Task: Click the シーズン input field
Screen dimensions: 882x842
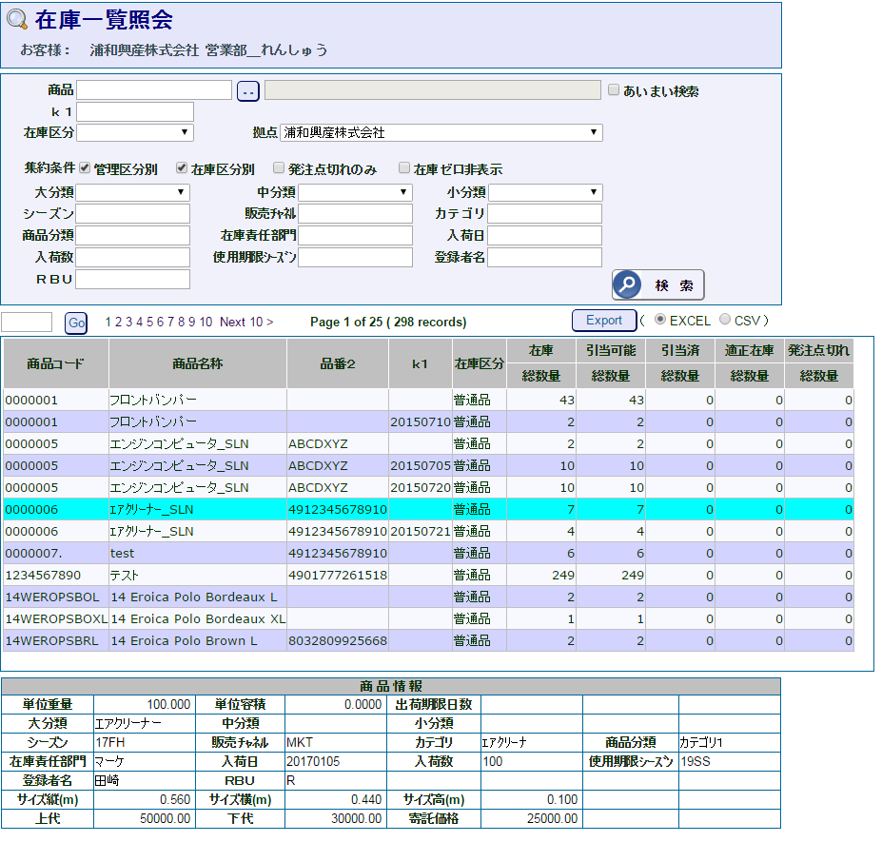Action: click(133, 214)
